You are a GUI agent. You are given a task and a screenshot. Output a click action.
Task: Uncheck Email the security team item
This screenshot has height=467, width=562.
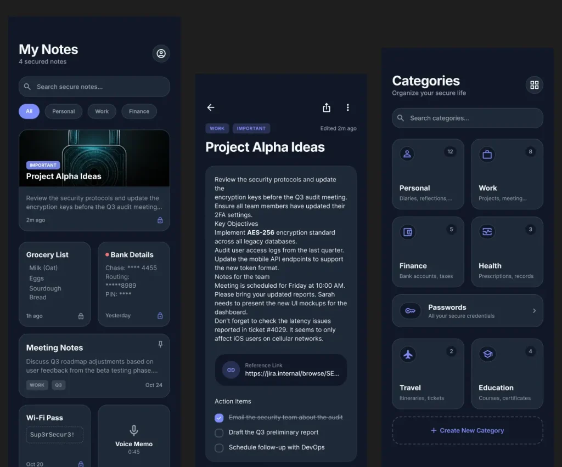(219, 418)
